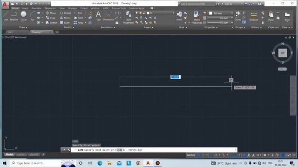Click the color wheel object color icon

click(205, 13)
